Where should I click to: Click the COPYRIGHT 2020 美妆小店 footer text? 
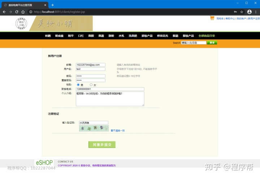[87, 165]
